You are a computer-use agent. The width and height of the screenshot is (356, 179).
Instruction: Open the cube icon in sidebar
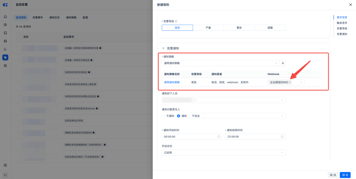pos(5,25)
